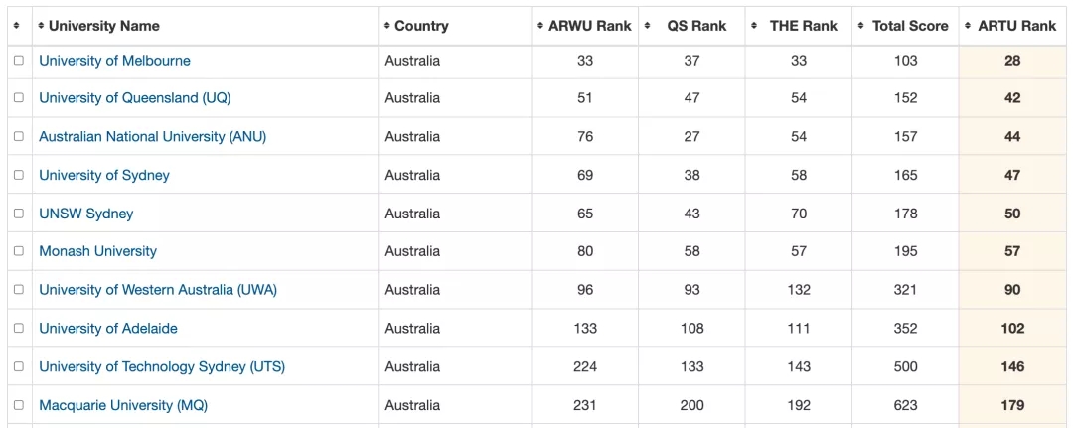Check the University of Melbourne checkbox
The height and width of the screenshot is (428, 1073).
pyautogui.click(x=19, y=61)
